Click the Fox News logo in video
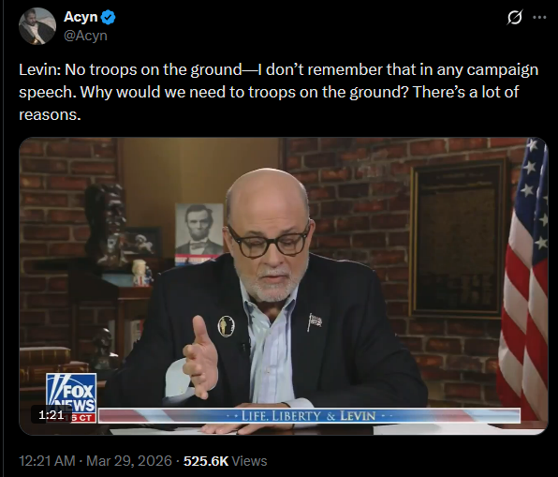This screenshot has height=477, width=558. [x=71, y=394]
